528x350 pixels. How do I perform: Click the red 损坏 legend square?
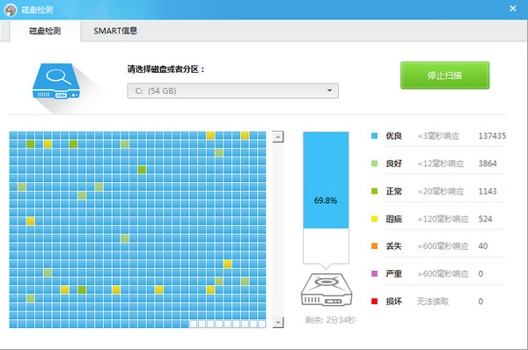coord(374,302)
